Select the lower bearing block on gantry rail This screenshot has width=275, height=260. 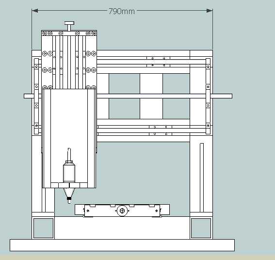point(161,130)
